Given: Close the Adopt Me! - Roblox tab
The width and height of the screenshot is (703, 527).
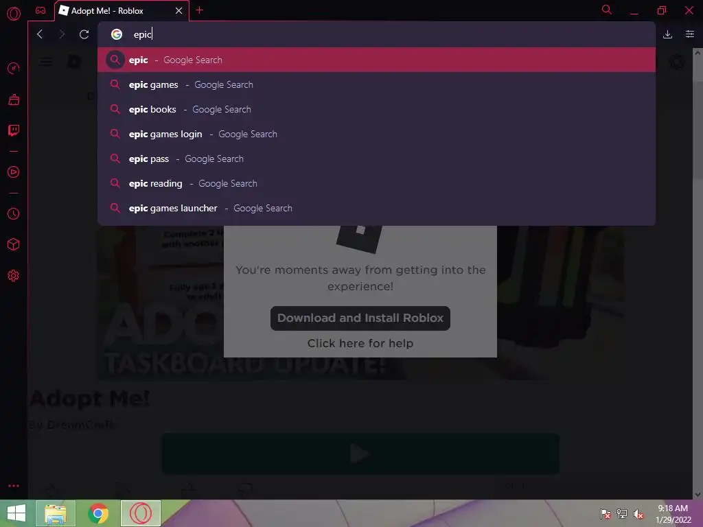Looking at the screenshot, I should click(179, 11).
